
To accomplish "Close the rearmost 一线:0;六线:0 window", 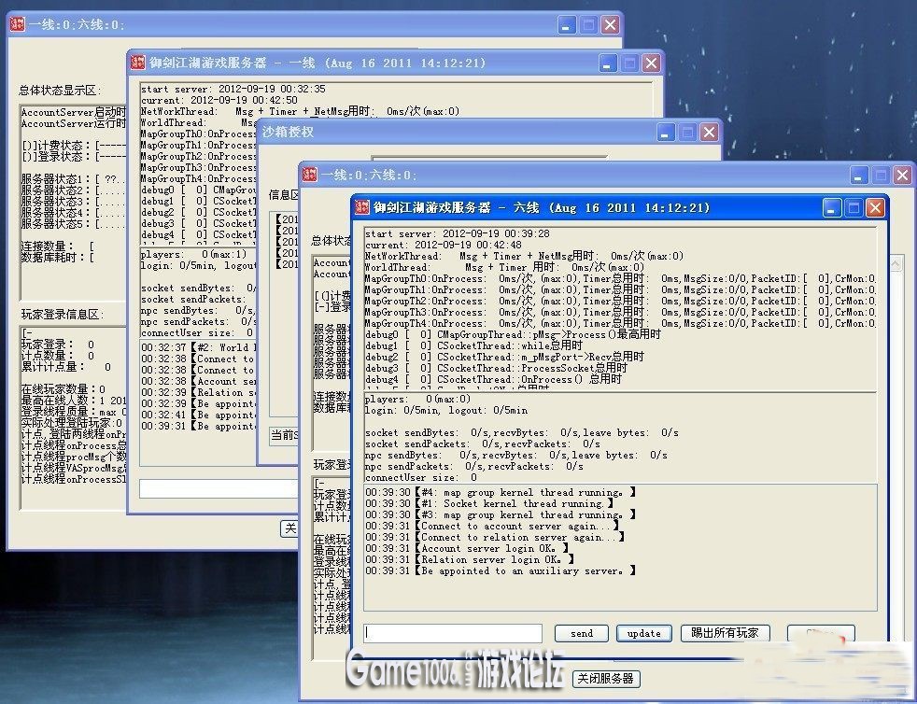I will [611, 24].
